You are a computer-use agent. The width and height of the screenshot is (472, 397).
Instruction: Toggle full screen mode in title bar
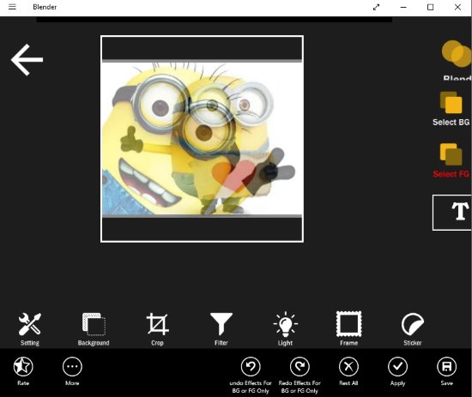point(376,7)
